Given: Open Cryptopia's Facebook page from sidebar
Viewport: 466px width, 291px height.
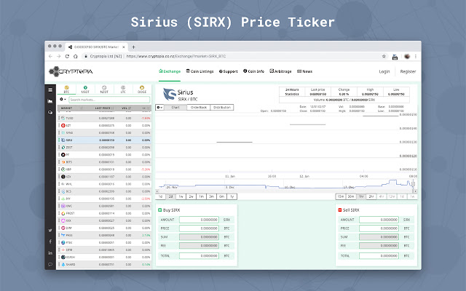Looking at the screenshot, I should 50,242.
